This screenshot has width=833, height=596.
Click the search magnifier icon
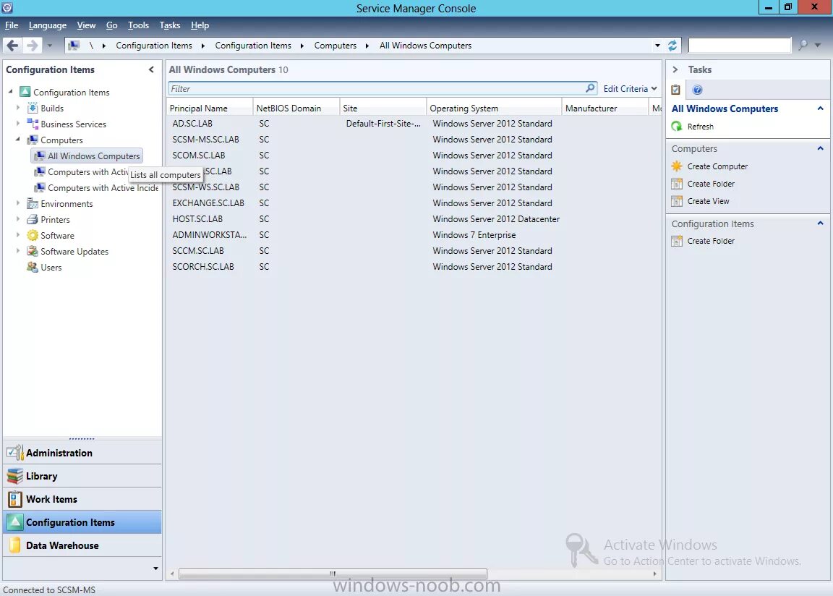coord(802,45)
